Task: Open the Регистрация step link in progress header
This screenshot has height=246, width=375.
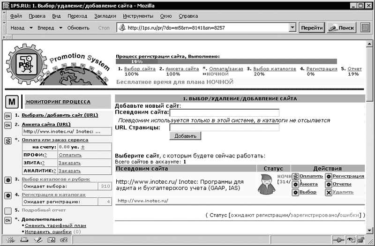Action: [x=322, y=69]
